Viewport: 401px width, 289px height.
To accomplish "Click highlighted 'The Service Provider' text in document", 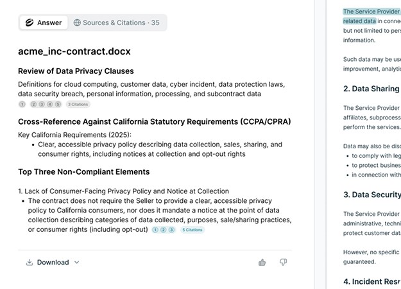I will [371, 12].
